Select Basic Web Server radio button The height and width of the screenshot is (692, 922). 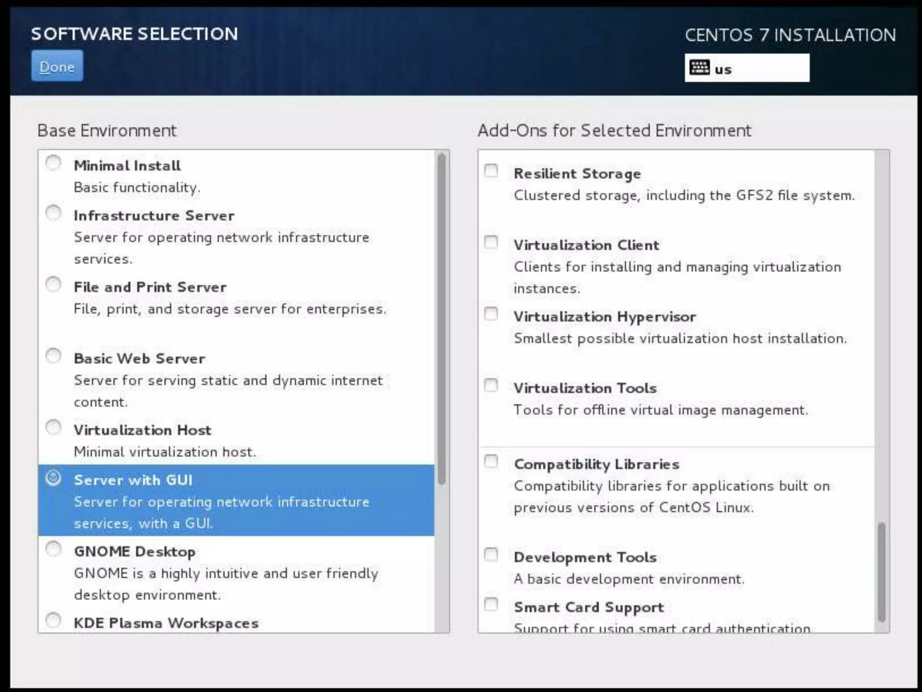[x=54, y=356]
